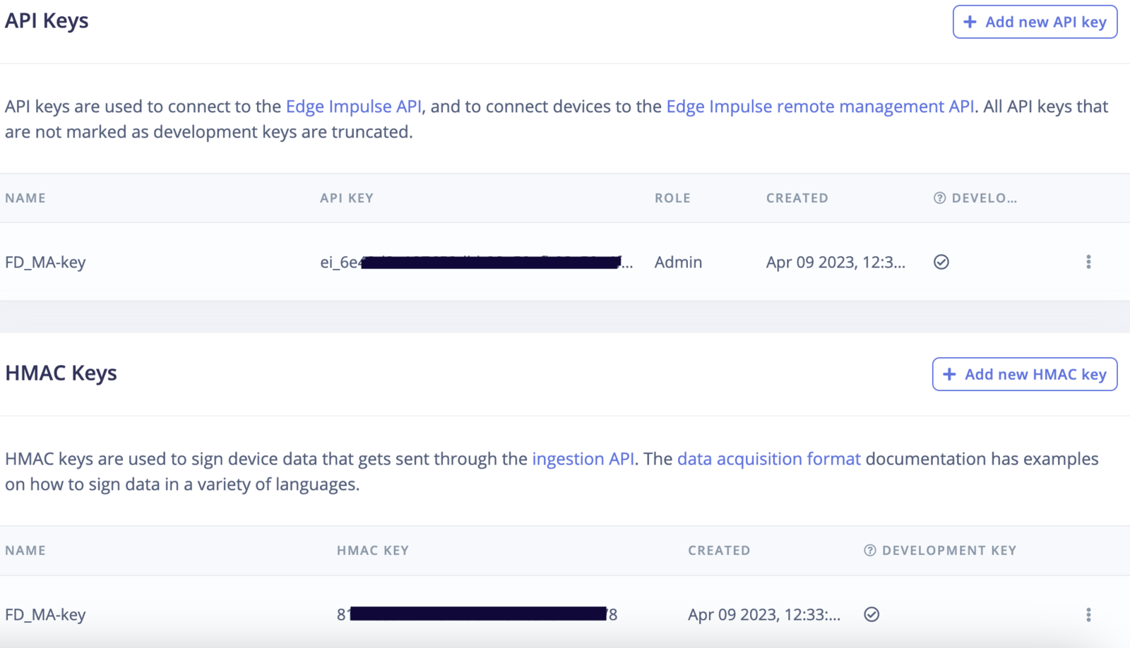Open the ingestion API link
The image size is (1130, 648).
(x=583, y=459)
